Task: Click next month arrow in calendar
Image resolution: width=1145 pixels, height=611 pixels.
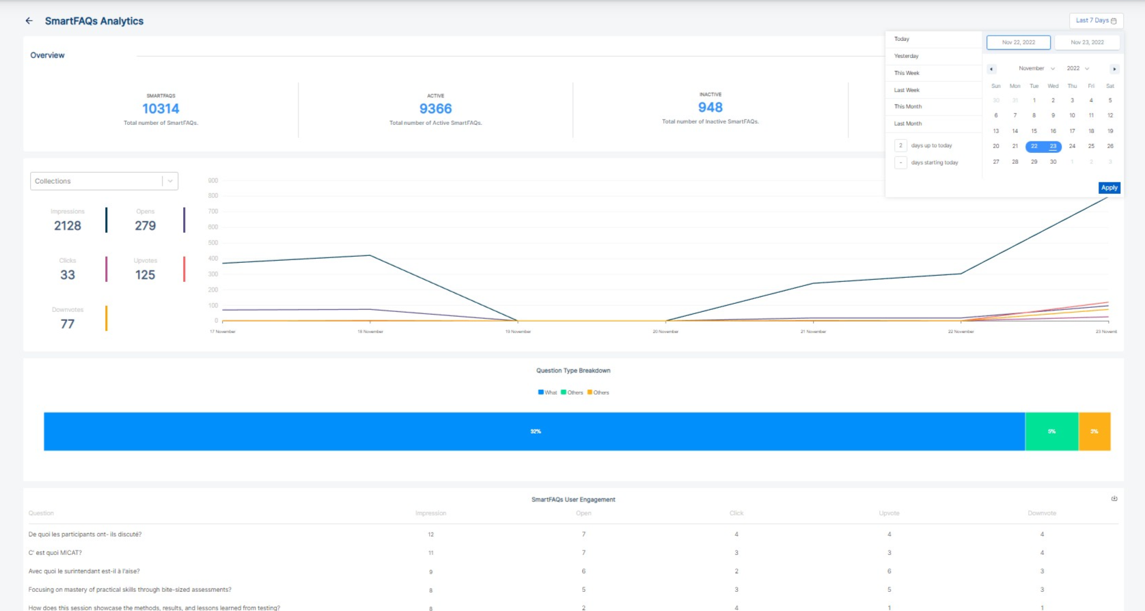Action: 1114,69
